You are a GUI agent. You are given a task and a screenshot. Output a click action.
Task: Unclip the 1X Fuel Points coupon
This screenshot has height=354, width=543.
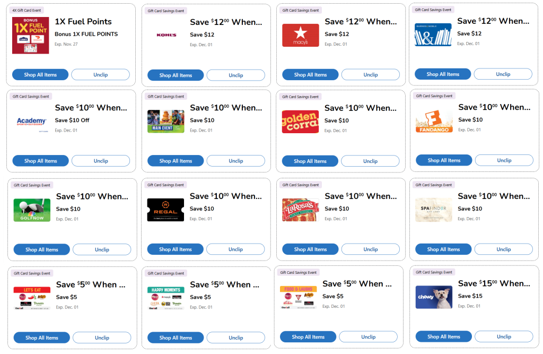pos(100,75)
